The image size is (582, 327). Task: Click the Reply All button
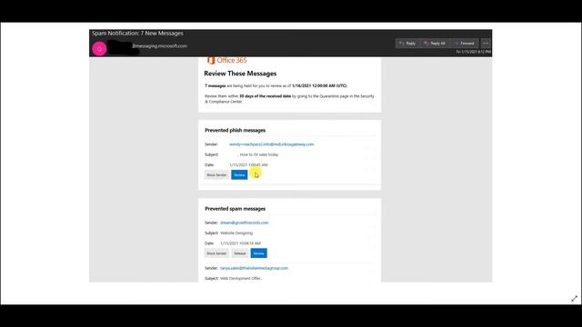(435, 44)
